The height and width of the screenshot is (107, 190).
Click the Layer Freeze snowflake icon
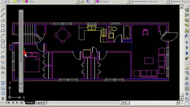pos(187,42)
